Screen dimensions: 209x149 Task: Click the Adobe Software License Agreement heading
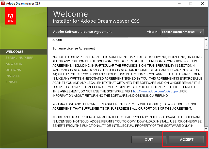(82, 32)
